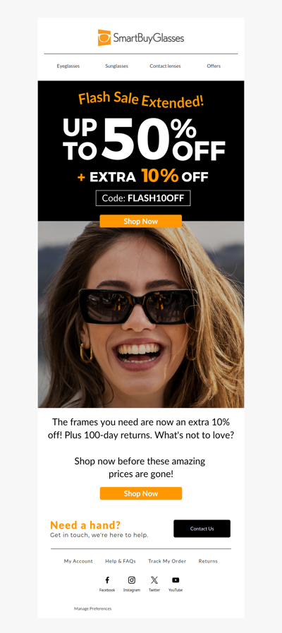Viewport: 282px width, 633px height.
Task: Open the Offers navigation item
Action: pyautogui.click(x=214, y=66)
